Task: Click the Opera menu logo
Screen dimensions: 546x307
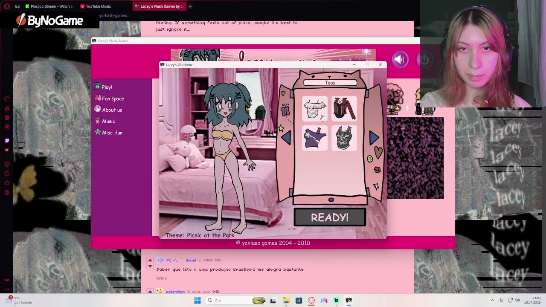Action: (x=7, y=6)
